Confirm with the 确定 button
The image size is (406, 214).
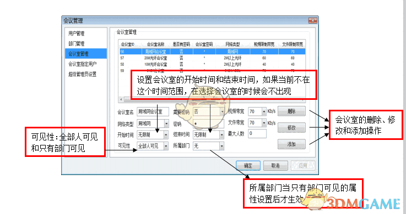(248, 166)
